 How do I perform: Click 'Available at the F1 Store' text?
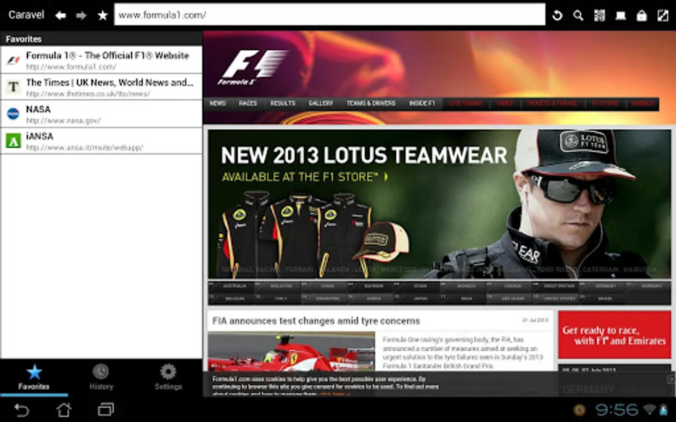[x=305, y=177]
